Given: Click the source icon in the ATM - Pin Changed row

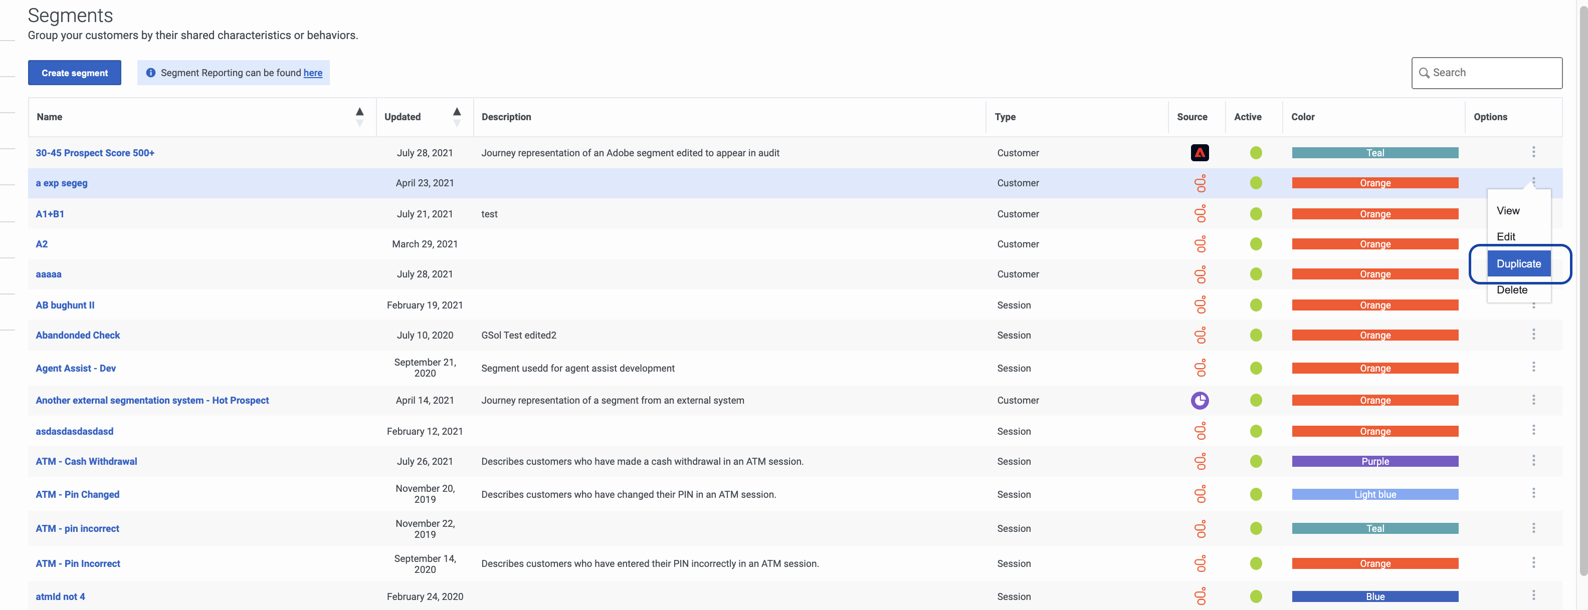Looking at the screenshot, I should click(1200, 494).
